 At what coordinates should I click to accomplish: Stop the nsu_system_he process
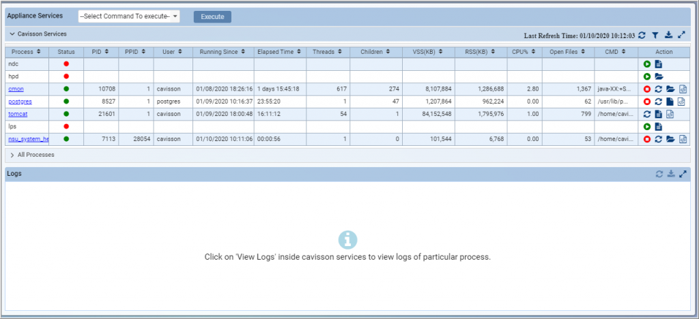647,139
